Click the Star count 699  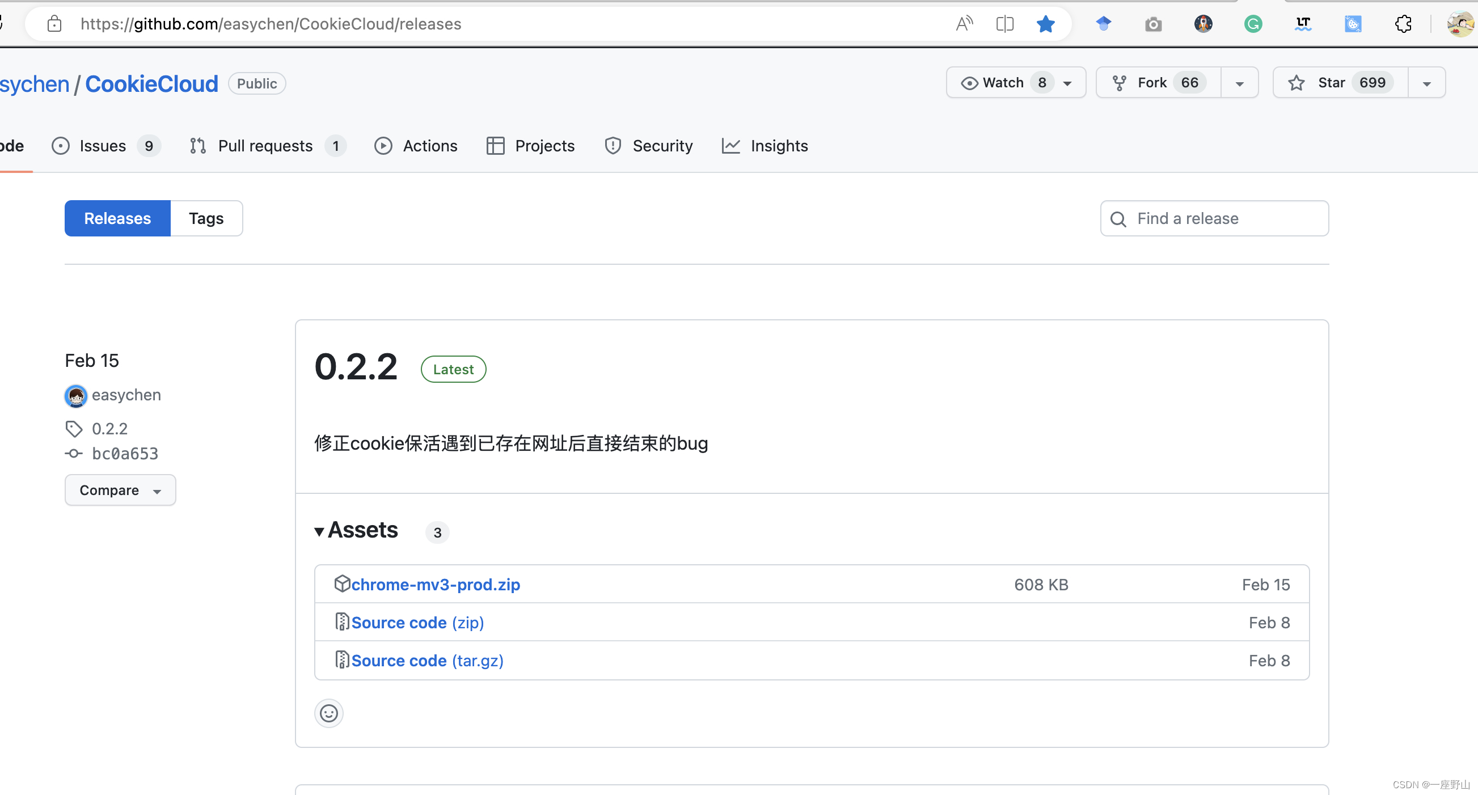point(1373,83)
